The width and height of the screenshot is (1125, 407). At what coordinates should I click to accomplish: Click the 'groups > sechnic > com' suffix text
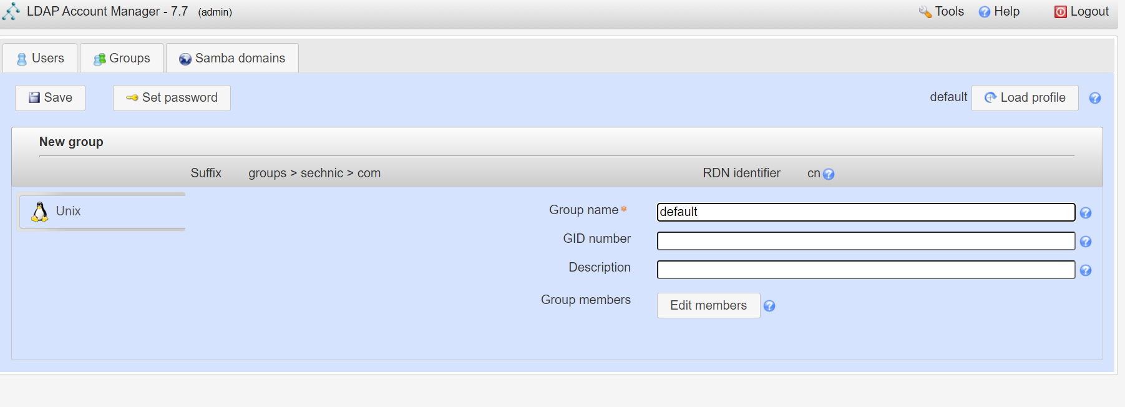[314, 173]
